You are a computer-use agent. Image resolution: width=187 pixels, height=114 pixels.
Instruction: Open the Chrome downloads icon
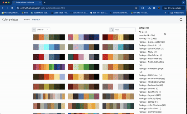click(149, 8)
